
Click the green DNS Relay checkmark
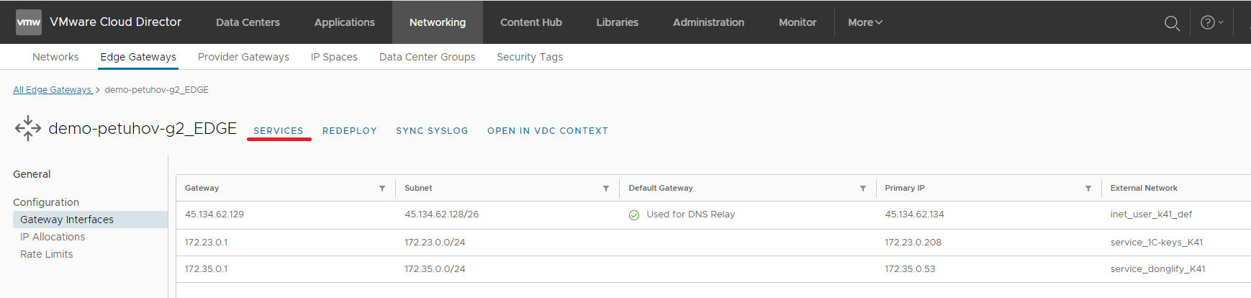click(x=634, y=215)
